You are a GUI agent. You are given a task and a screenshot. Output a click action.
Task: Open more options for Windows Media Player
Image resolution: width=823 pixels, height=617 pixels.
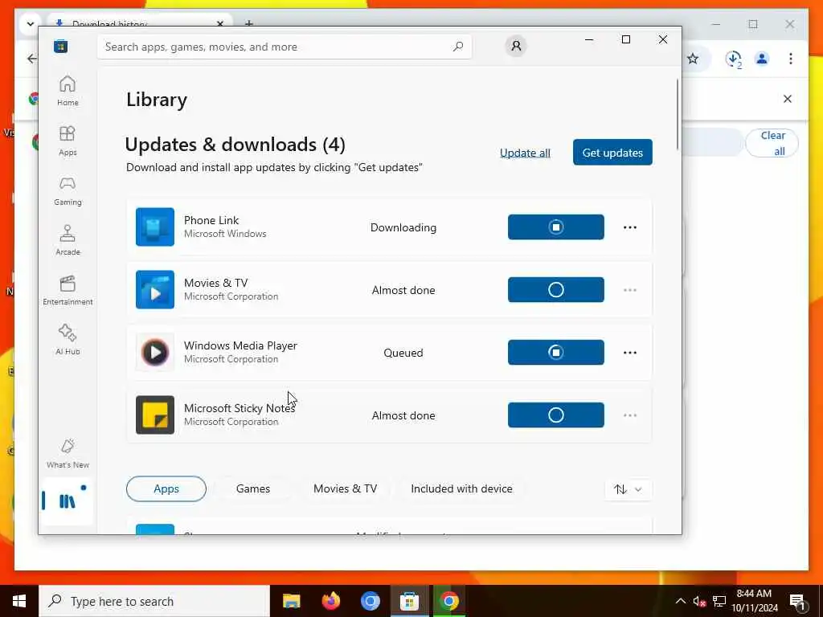click(x=630, y=353)
